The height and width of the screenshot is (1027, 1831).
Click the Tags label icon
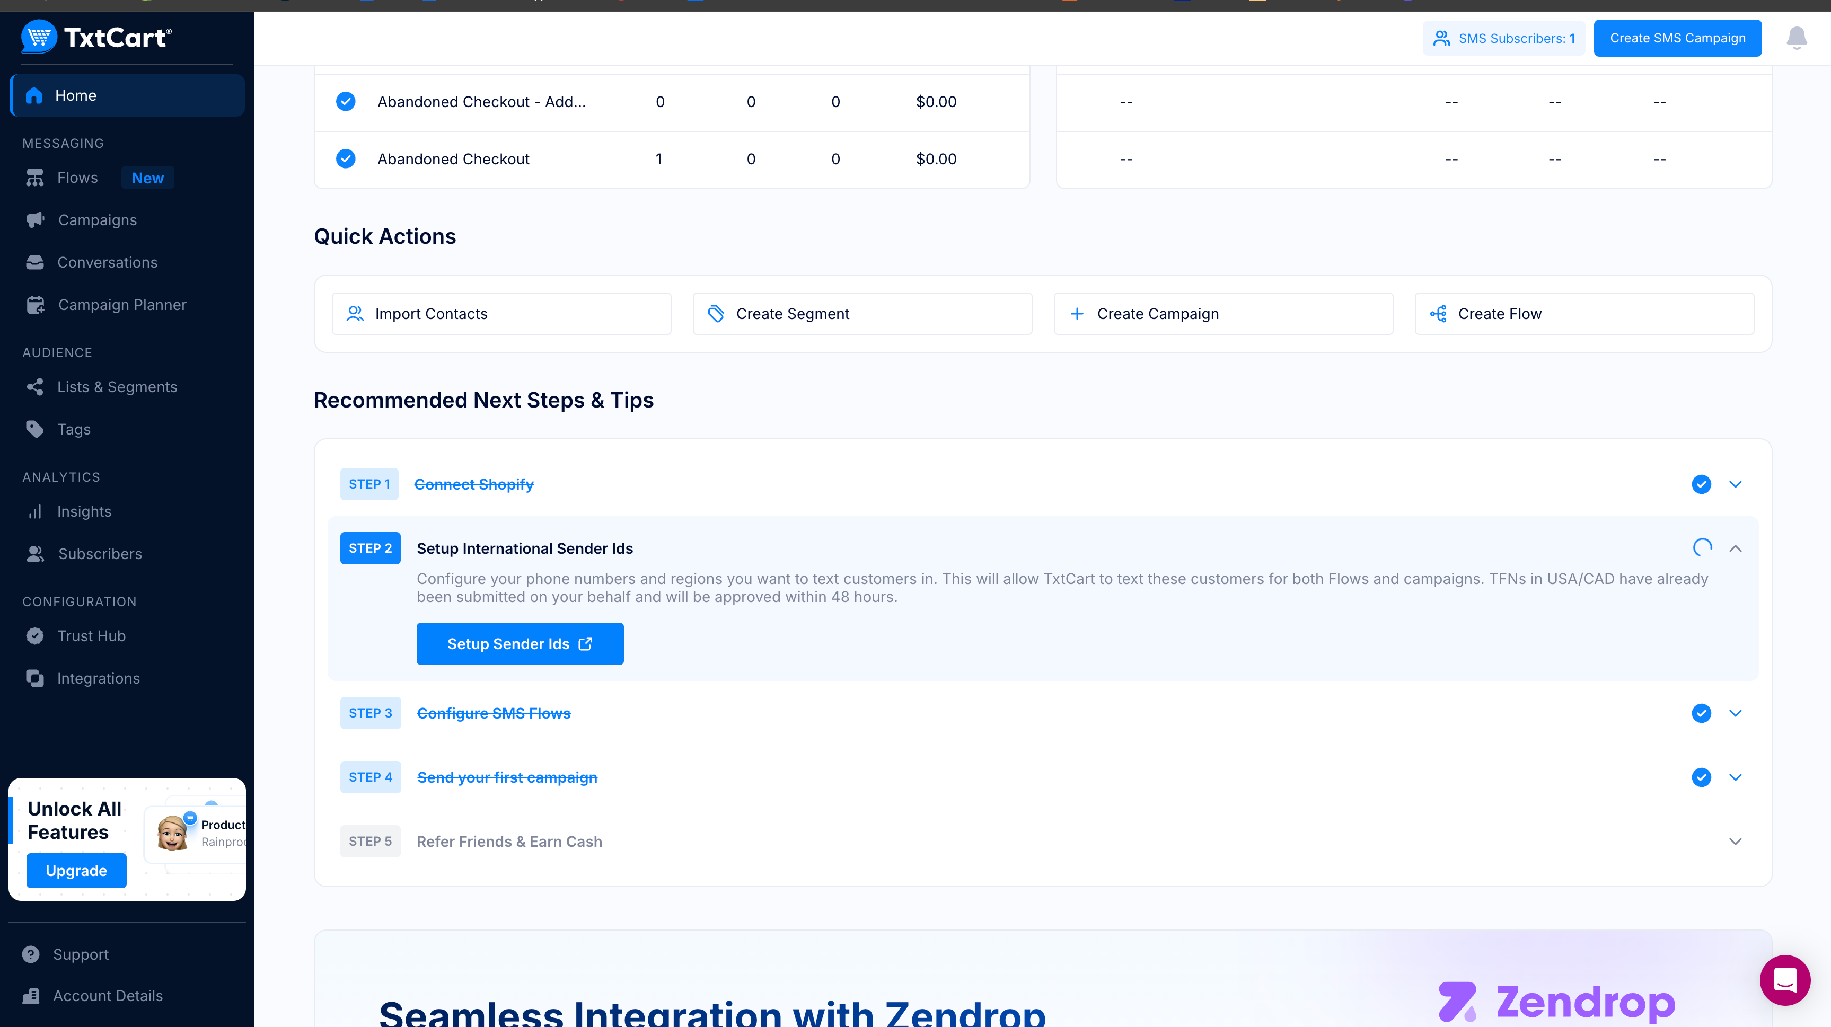[x=35, y=429]
